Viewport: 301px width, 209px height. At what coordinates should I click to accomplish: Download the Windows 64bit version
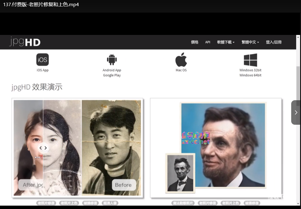pyautogui.click(x=250, y=75)
